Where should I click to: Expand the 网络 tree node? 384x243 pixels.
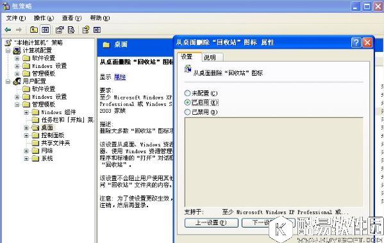click(26, 151)
